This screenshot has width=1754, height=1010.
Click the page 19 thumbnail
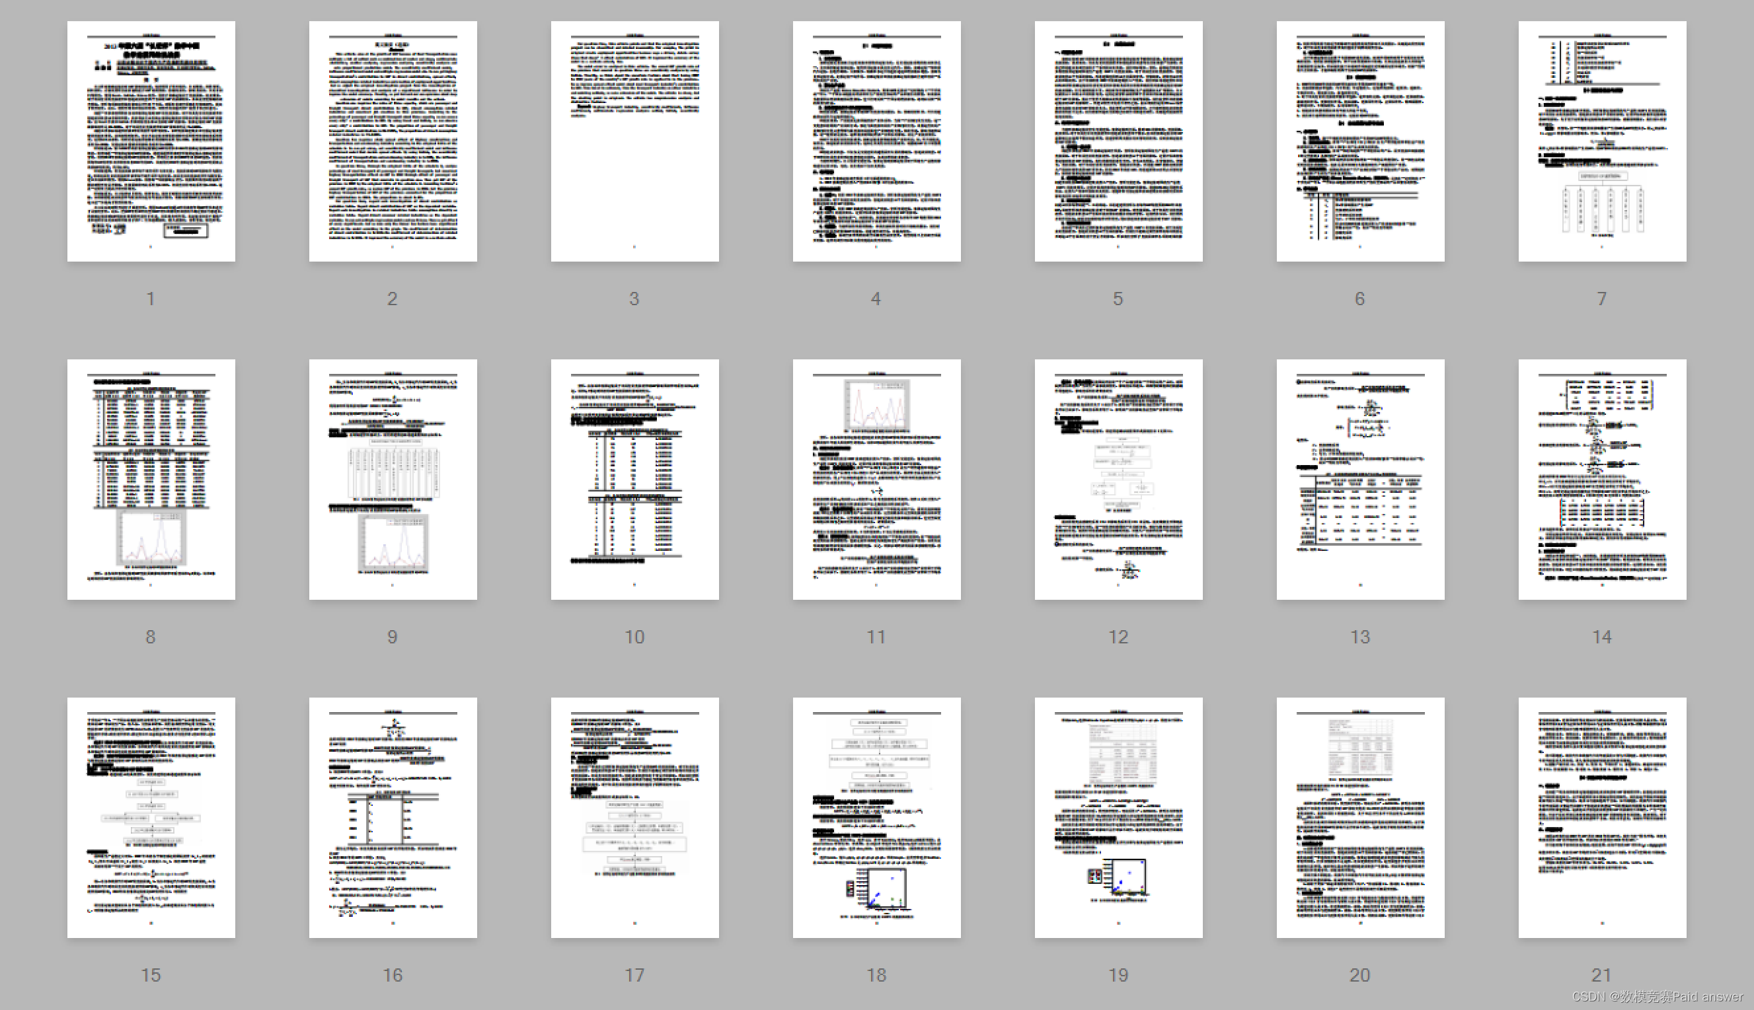1118,818
